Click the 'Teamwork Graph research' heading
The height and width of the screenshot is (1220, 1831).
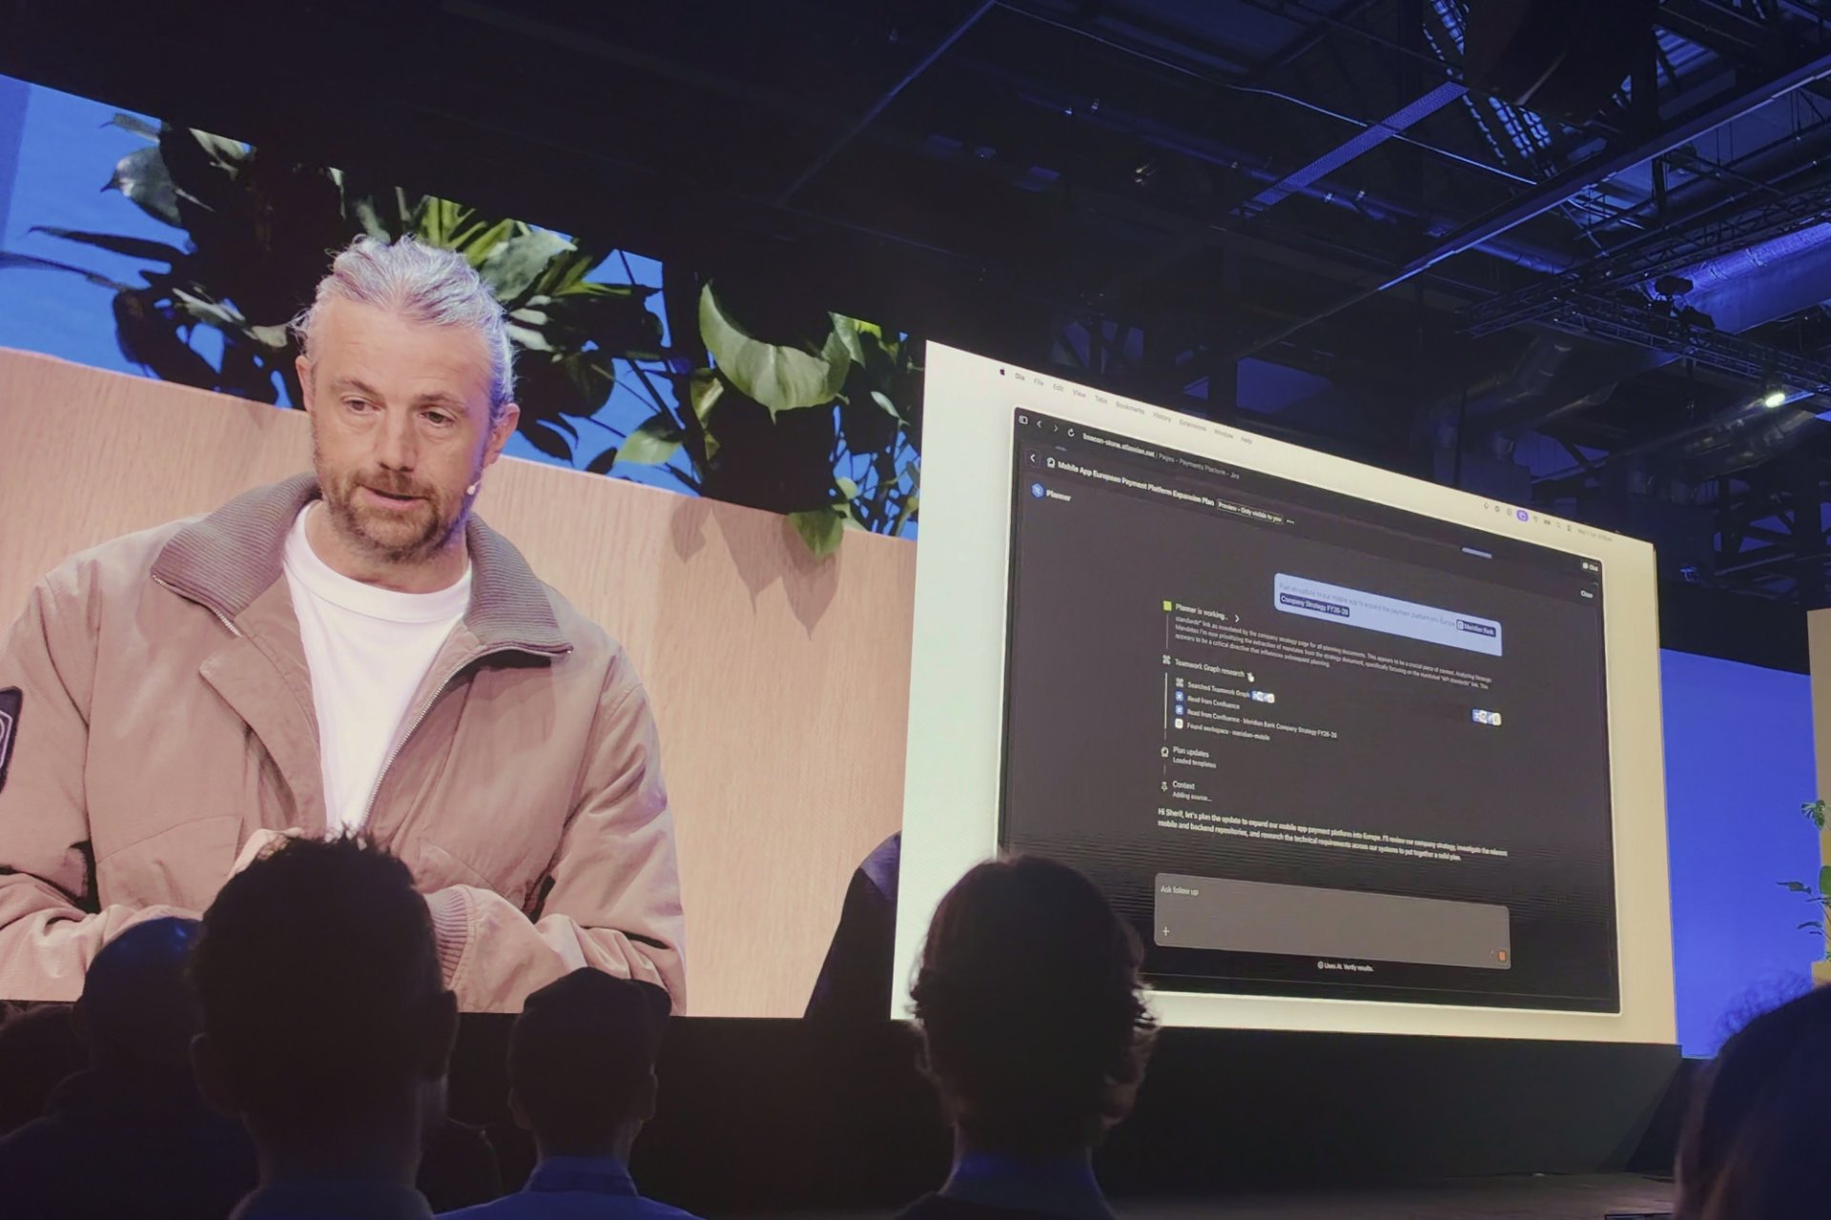(x=1209, y=666)
